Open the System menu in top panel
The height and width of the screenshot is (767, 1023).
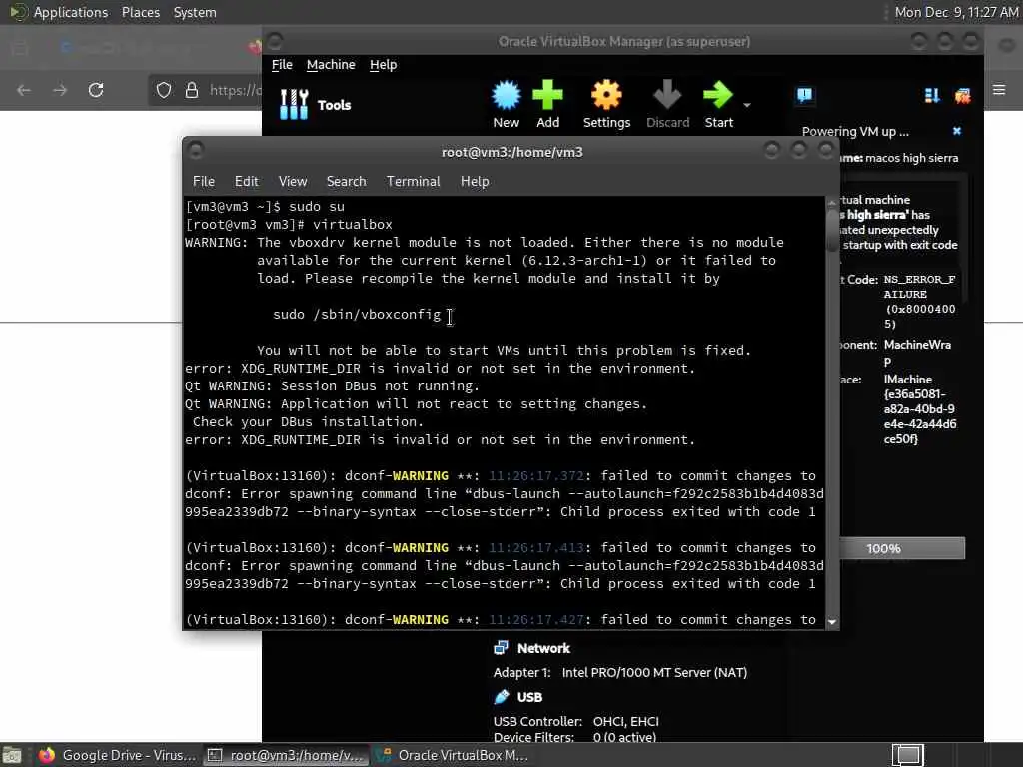point(195,12)
